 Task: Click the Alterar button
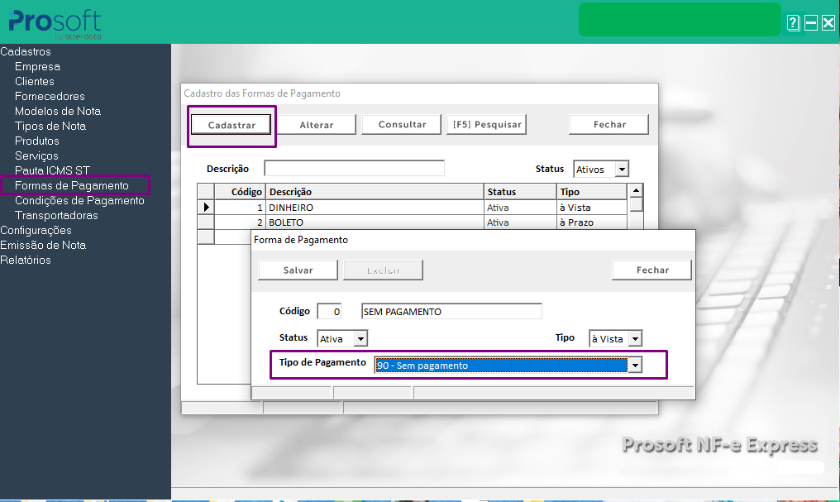click(316, 125)
